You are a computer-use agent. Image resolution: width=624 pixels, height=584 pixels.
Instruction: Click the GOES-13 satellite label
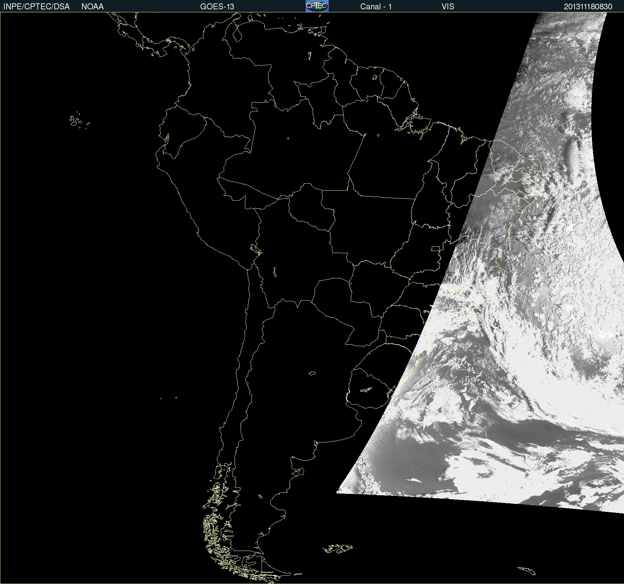(217, 7)
